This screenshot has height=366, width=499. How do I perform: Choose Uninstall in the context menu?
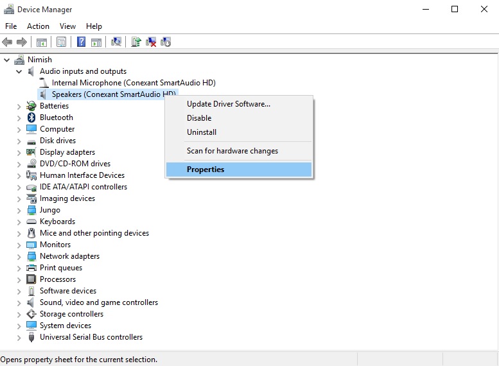coord(239,132)
